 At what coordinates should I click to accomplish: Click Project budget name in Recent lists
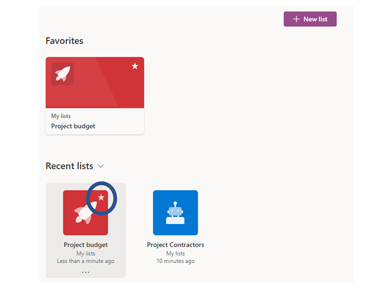[x=85, y=245]
